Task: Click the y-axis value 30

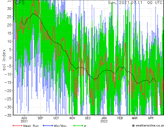Action: (9, 9)
